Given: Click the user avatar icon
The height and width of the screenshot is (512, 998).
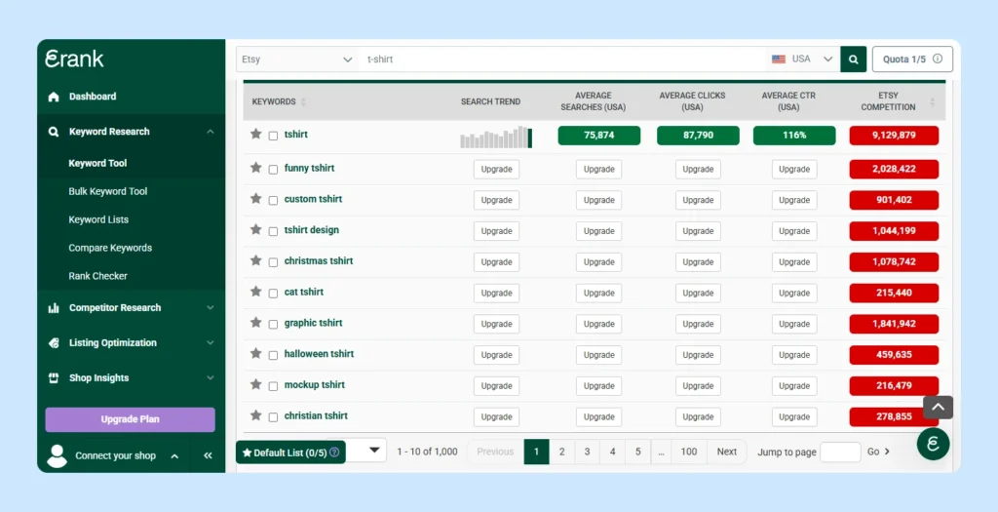Looking at the screenshot, I should [x=57, y=456].
